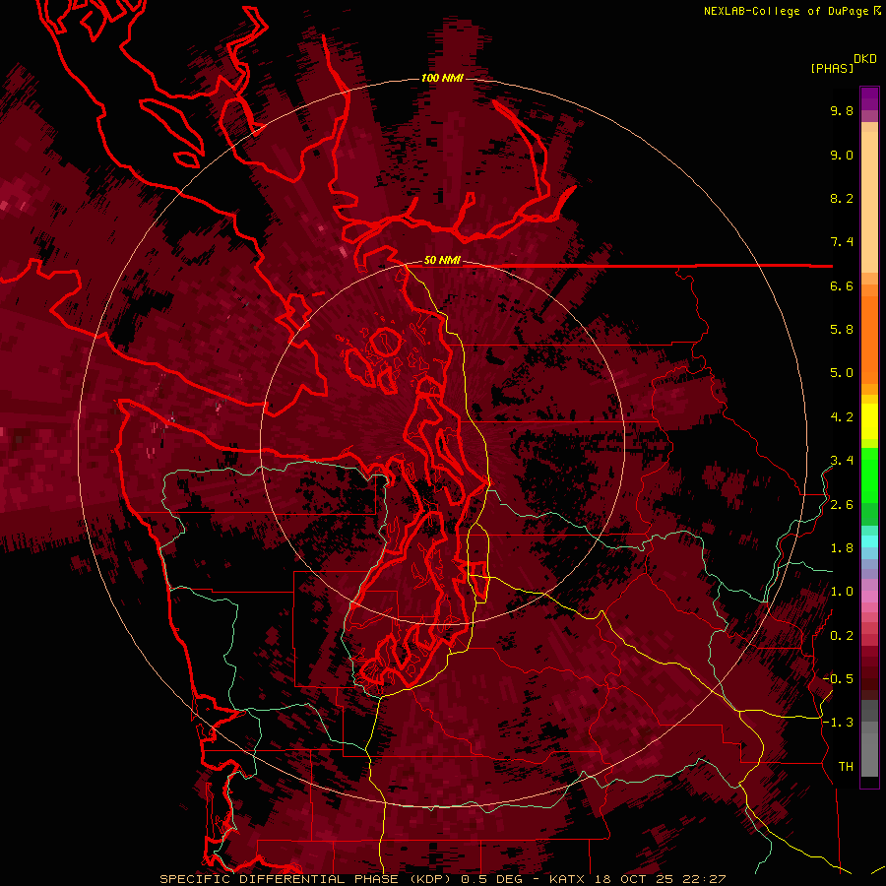The image size is (886, 886).
Task: Click the pink segment of the color bar
Action: (x=869, y=597)
